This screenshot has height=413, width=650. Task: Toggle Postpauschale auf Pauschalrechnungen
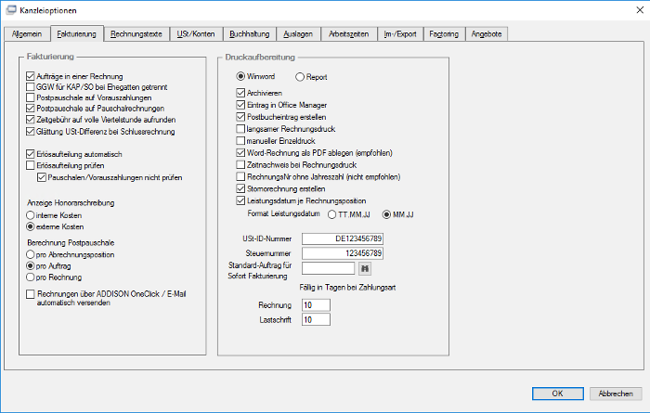point(31,109)
